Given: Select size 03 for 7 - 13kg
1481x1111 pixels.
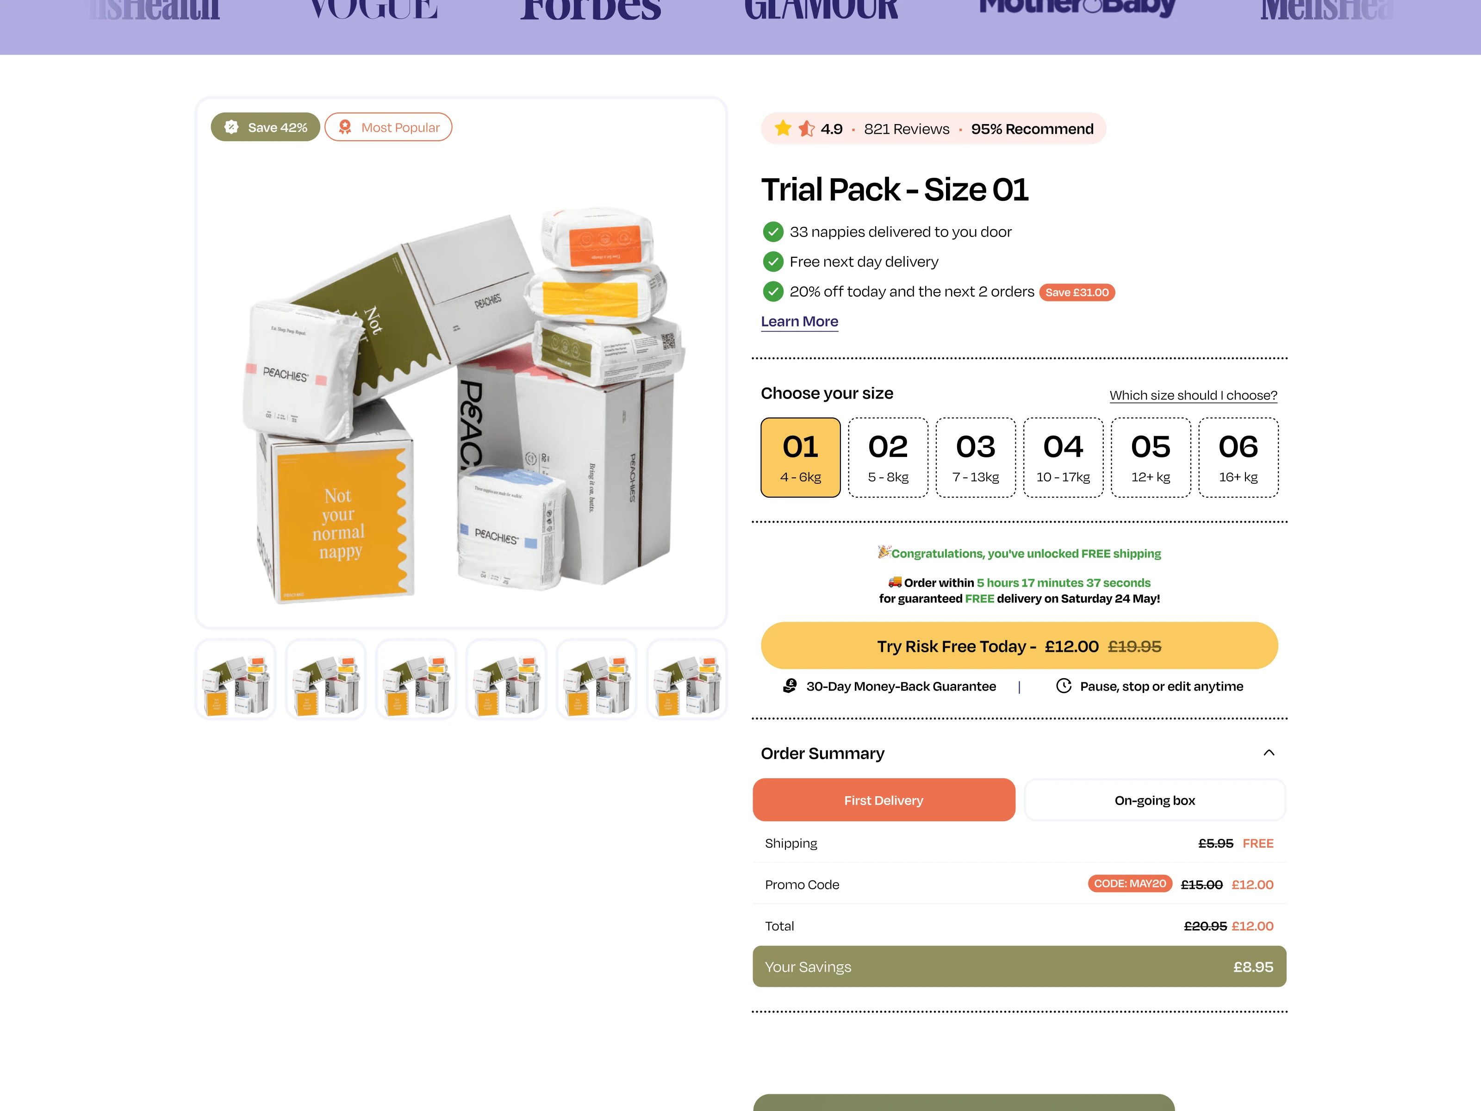Looking at the screenshot, I should [x=976, y=457].
